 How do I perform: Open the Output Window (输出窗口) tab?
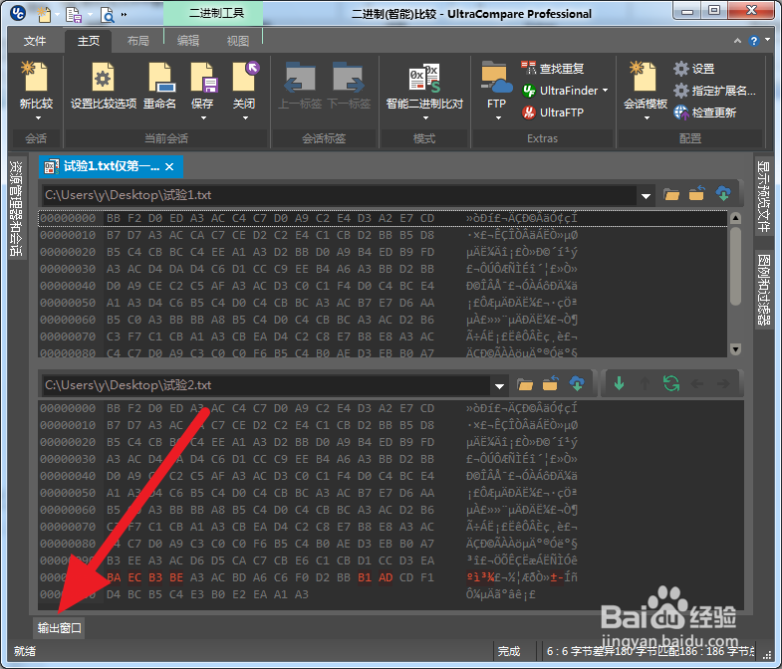click(x=60, y=627)
